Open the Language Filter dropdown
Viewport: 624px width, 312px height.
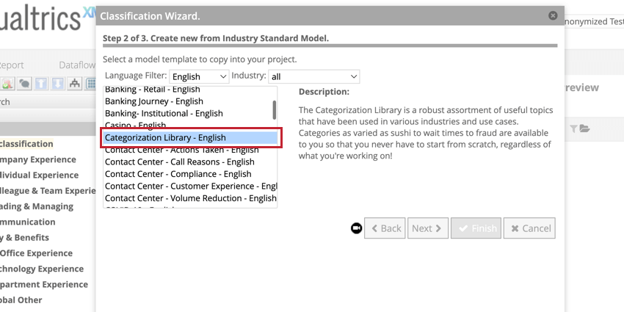[199, 76]
